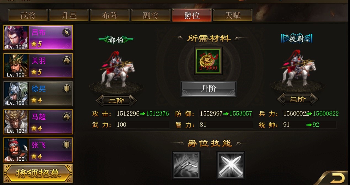The width and height of the screenshot is (350, 185).
Task: Click the 升阶 upgrade button
Action: pyautogui.click(x=209, y=89)
